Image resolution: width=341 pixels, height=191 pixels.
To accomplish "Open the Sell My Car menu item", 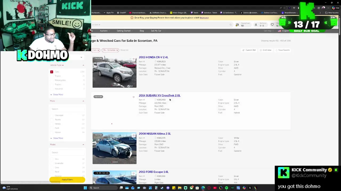I will (x=156, y=31).
